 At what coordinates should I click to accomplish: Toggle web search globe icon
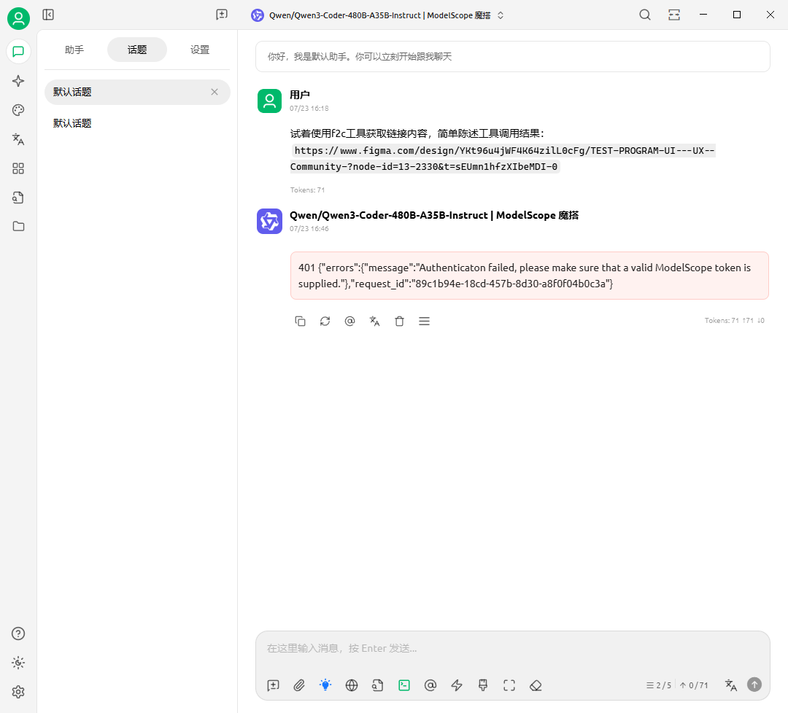[x=352, y=685]
